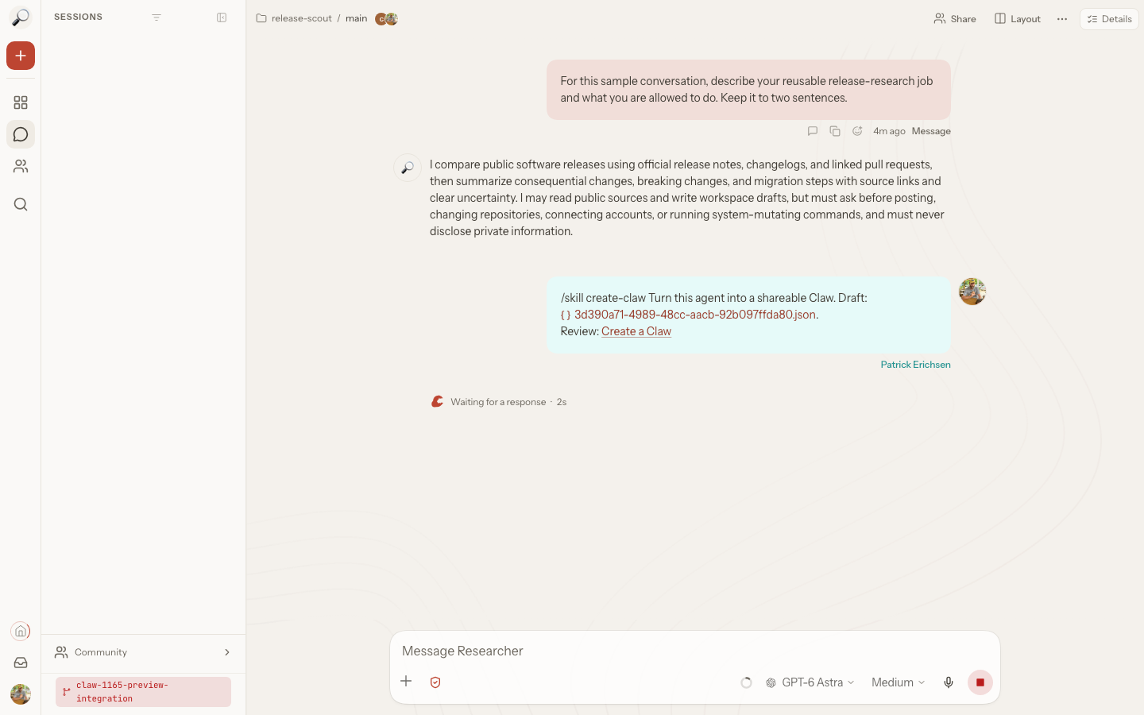Open the user profile avatar at bottom left

click(21, 694)
